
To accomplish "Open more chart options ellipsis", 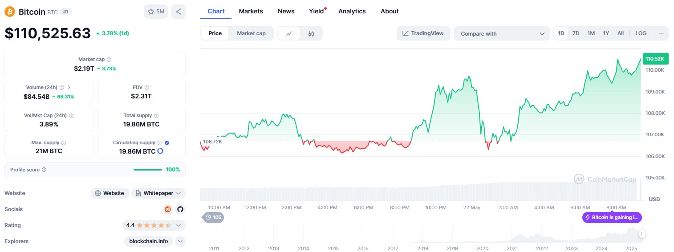I will [661, 33].
